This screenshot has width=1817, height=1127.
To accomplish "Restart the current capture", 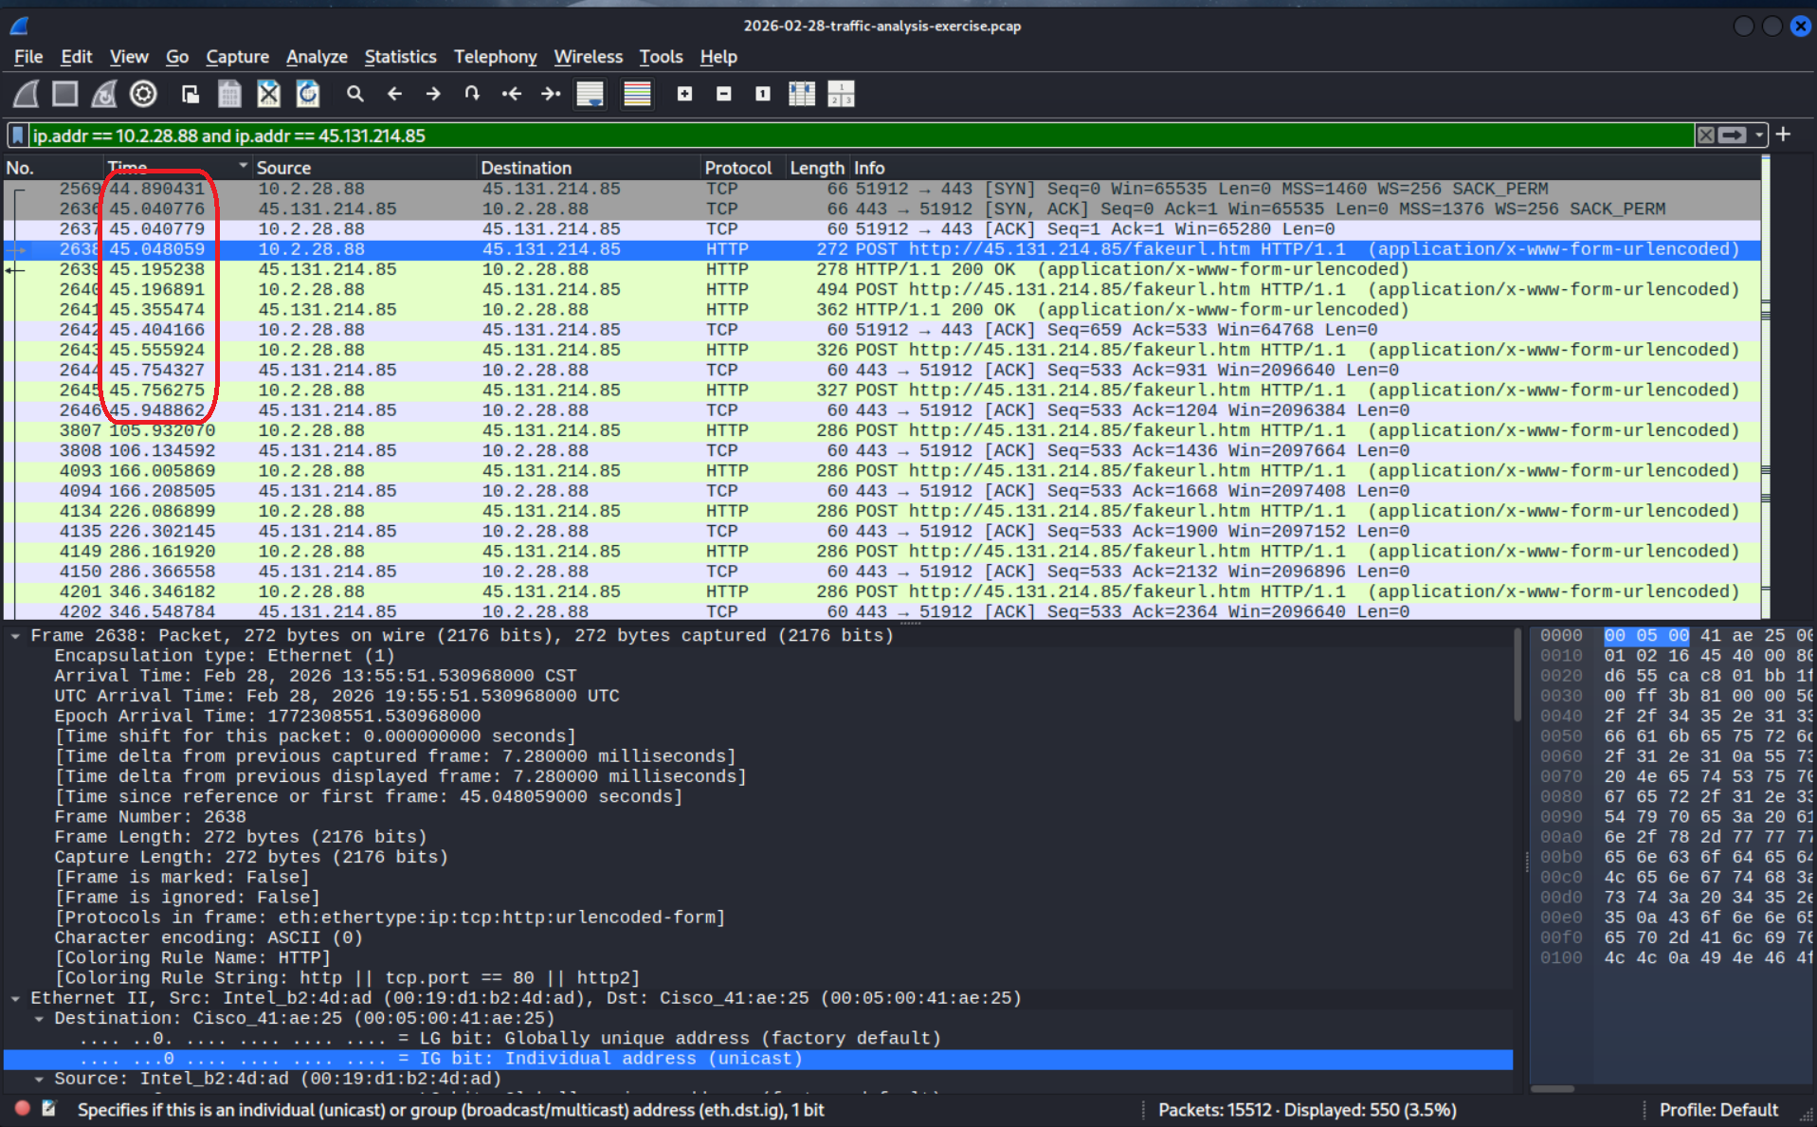I will pyautogui.click(x=104, y=94).
